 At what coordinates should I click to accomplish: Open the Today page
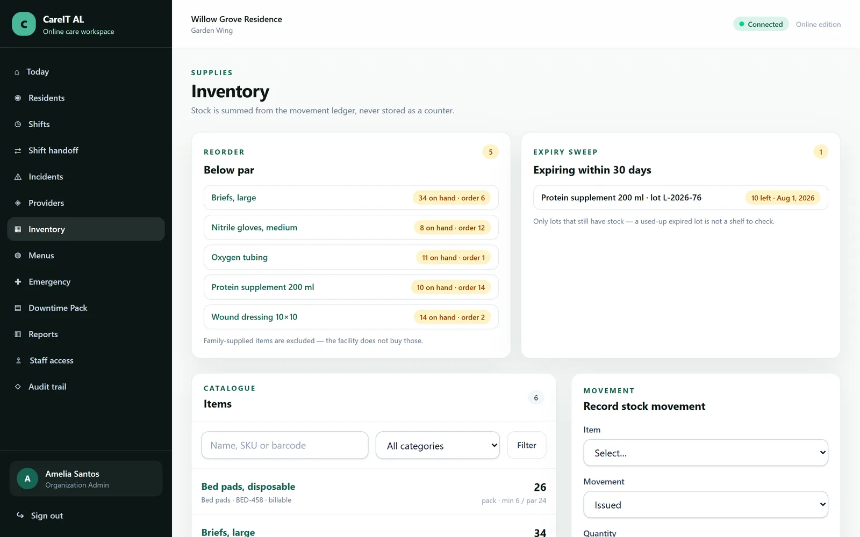(86, 72)
